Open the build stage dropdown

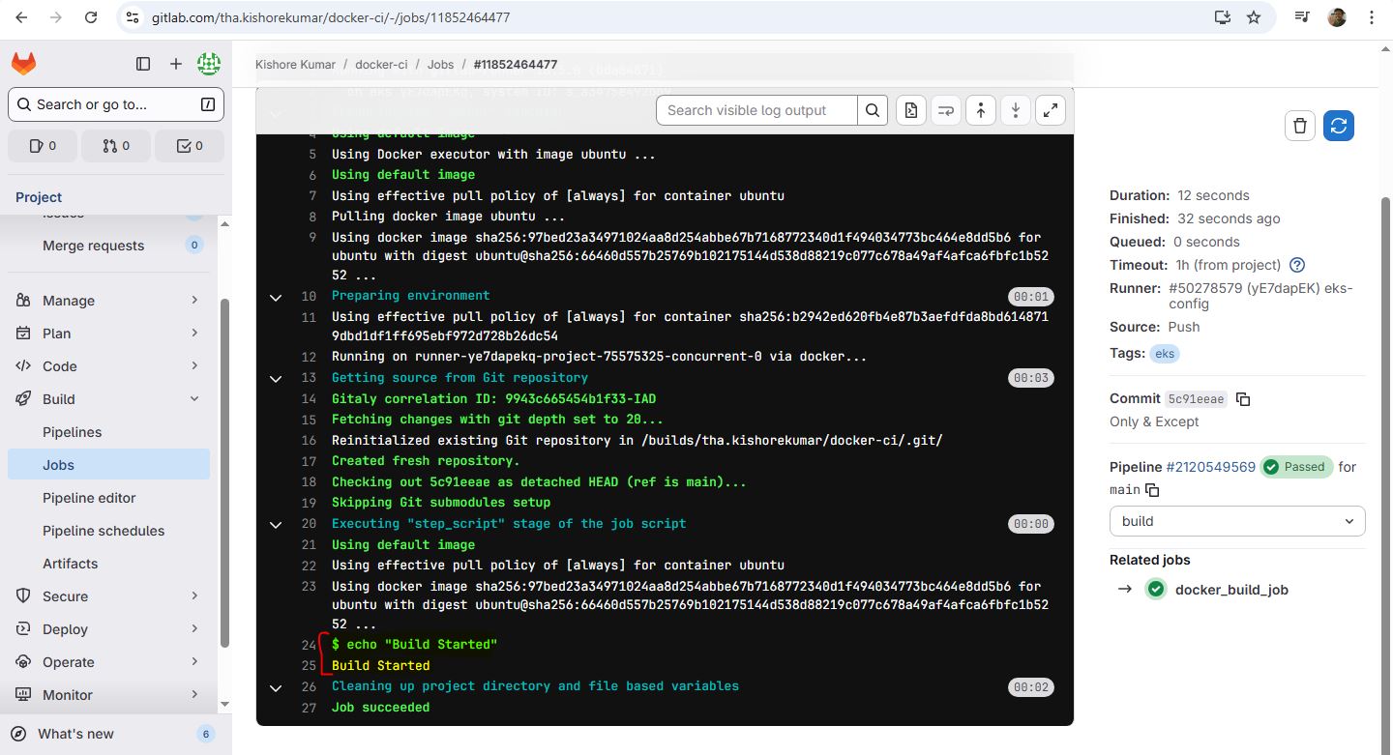click(x=1236, y=521)
